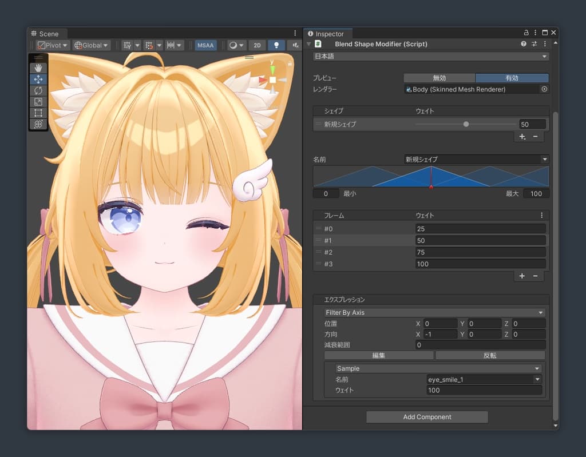Open the Filter By Axis dropdown

coord(434,313)
